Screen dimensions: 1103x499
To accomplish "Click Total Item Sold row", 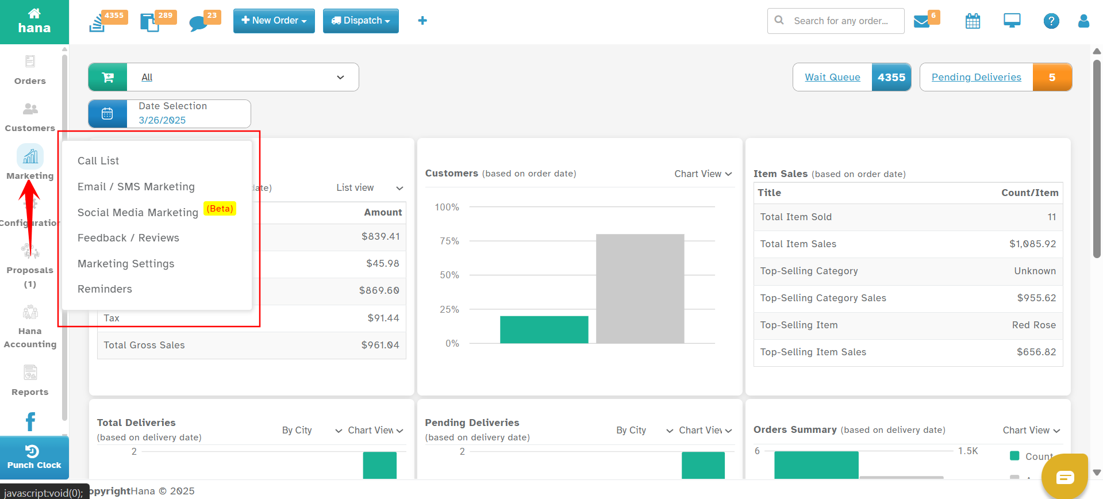I will pos(908,217).
